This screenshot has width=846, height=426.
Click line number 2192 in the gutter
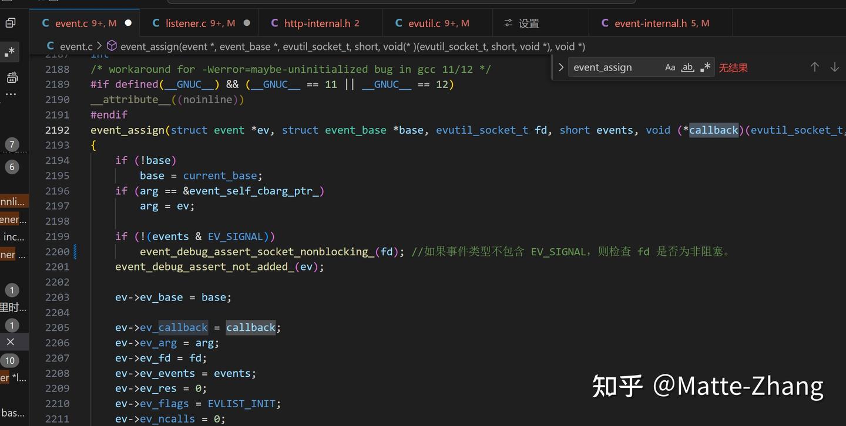[58, 130]
